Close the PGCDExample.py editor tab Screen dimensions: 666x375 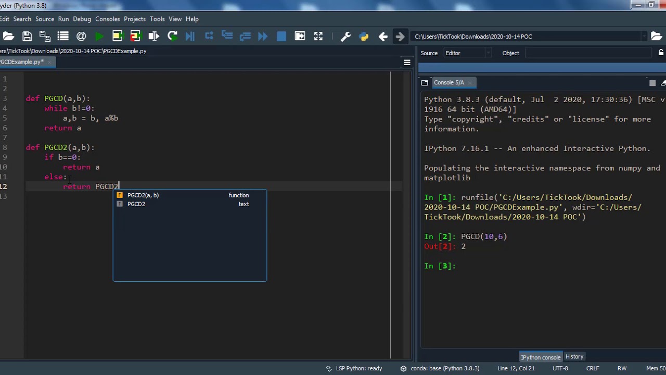click(x=49, y=62)
